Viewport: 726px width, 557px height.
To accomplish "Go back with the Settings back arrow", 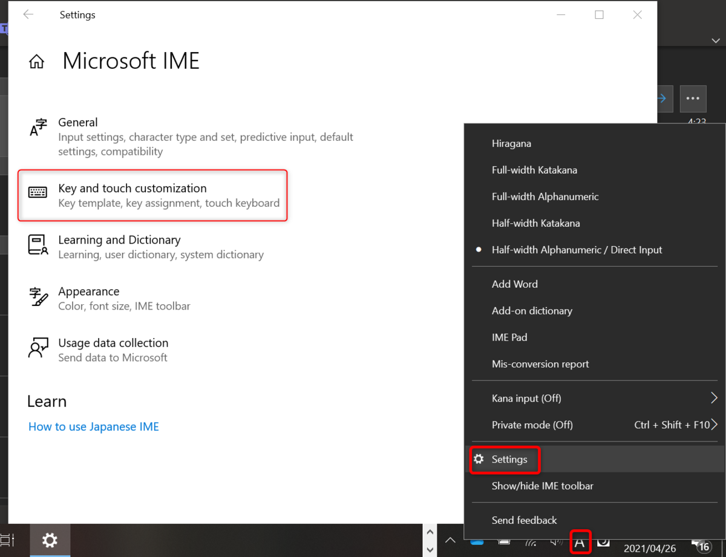I will pyautogui.click(x=28, y=15).
